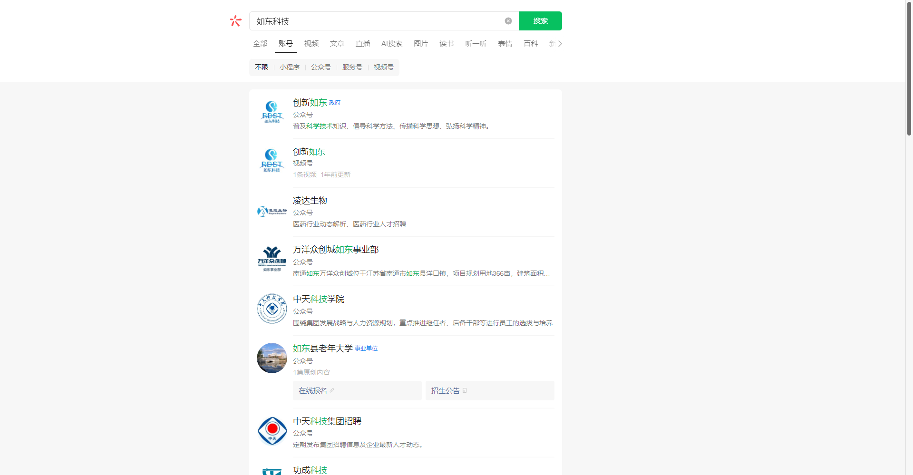Filter results by 视频号
The width and height of the screenshot is (913, 475).
click(x=384, y=67)
